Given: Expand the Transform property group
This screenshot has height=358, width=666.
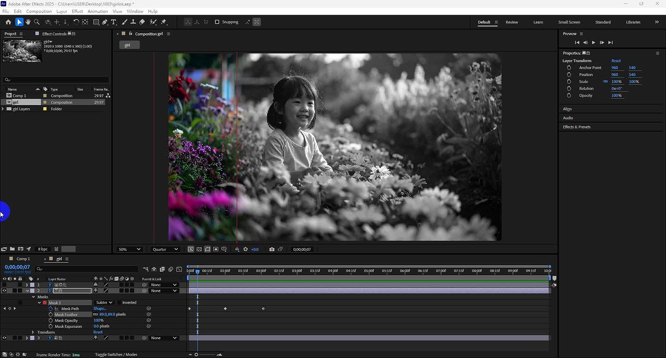Looking at the screenshot, I should click(x=33, y=332).
